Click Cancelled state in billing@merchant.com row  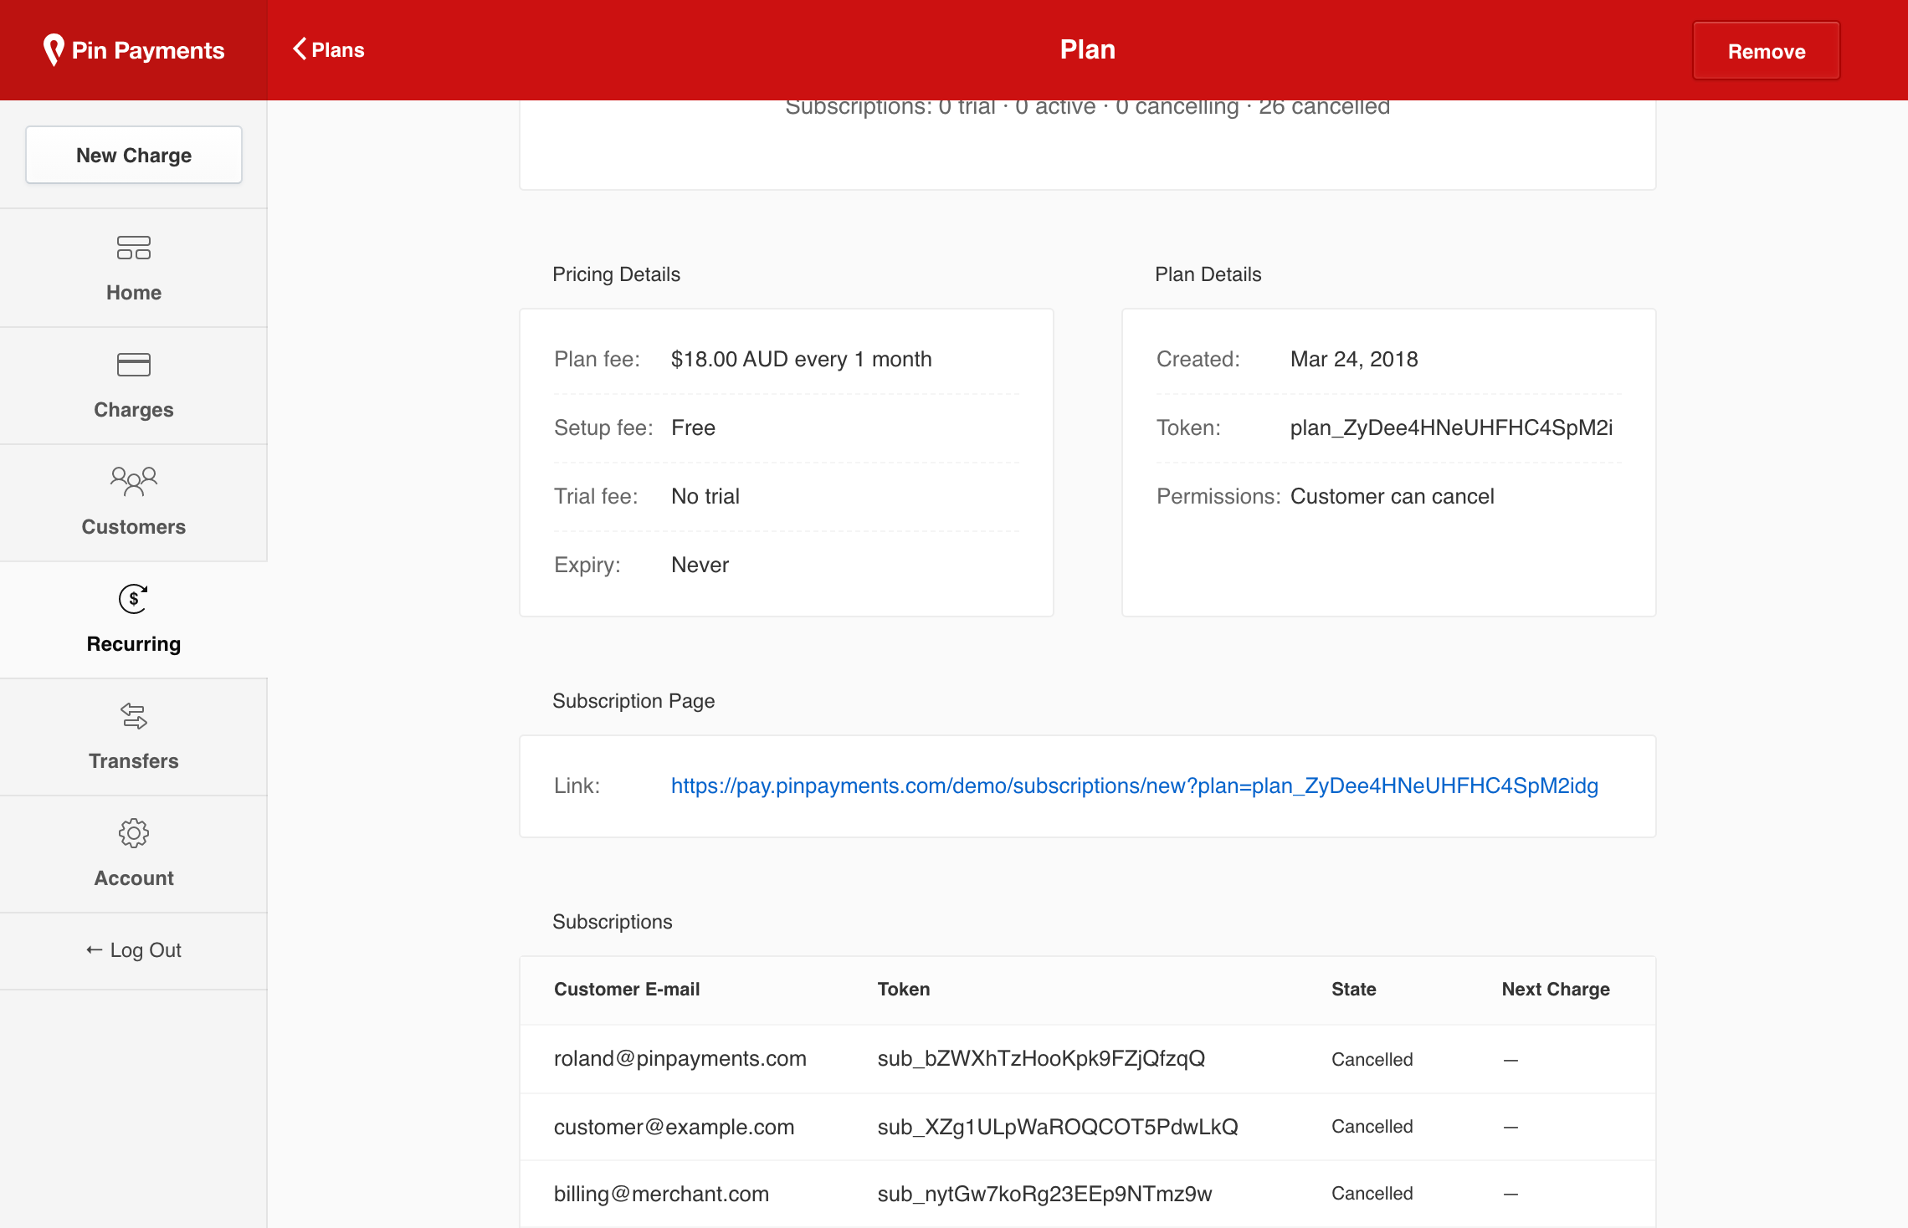tap(1372, 1194)
